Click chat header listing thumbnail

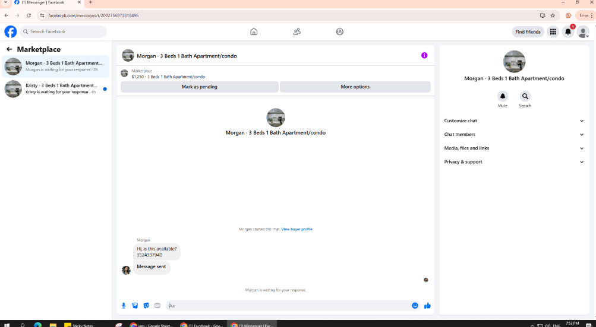pyautogui.click(x=128, y=55)
